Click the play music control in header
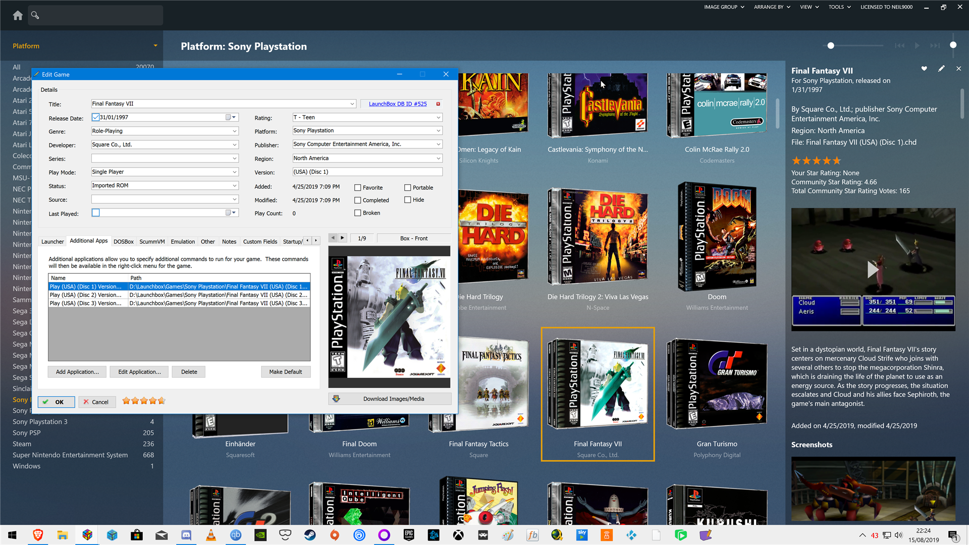 (x=917, y=45)
